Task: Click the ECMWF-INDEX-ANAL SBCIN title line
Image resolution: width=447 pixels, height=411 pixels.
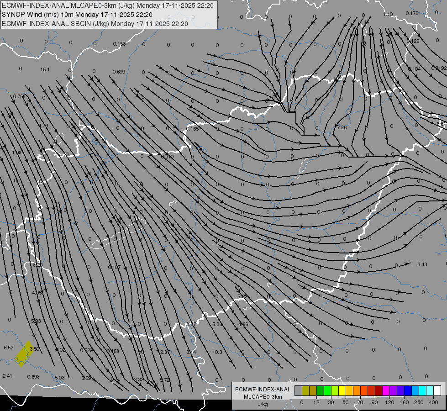Action: tap(95, 24)
